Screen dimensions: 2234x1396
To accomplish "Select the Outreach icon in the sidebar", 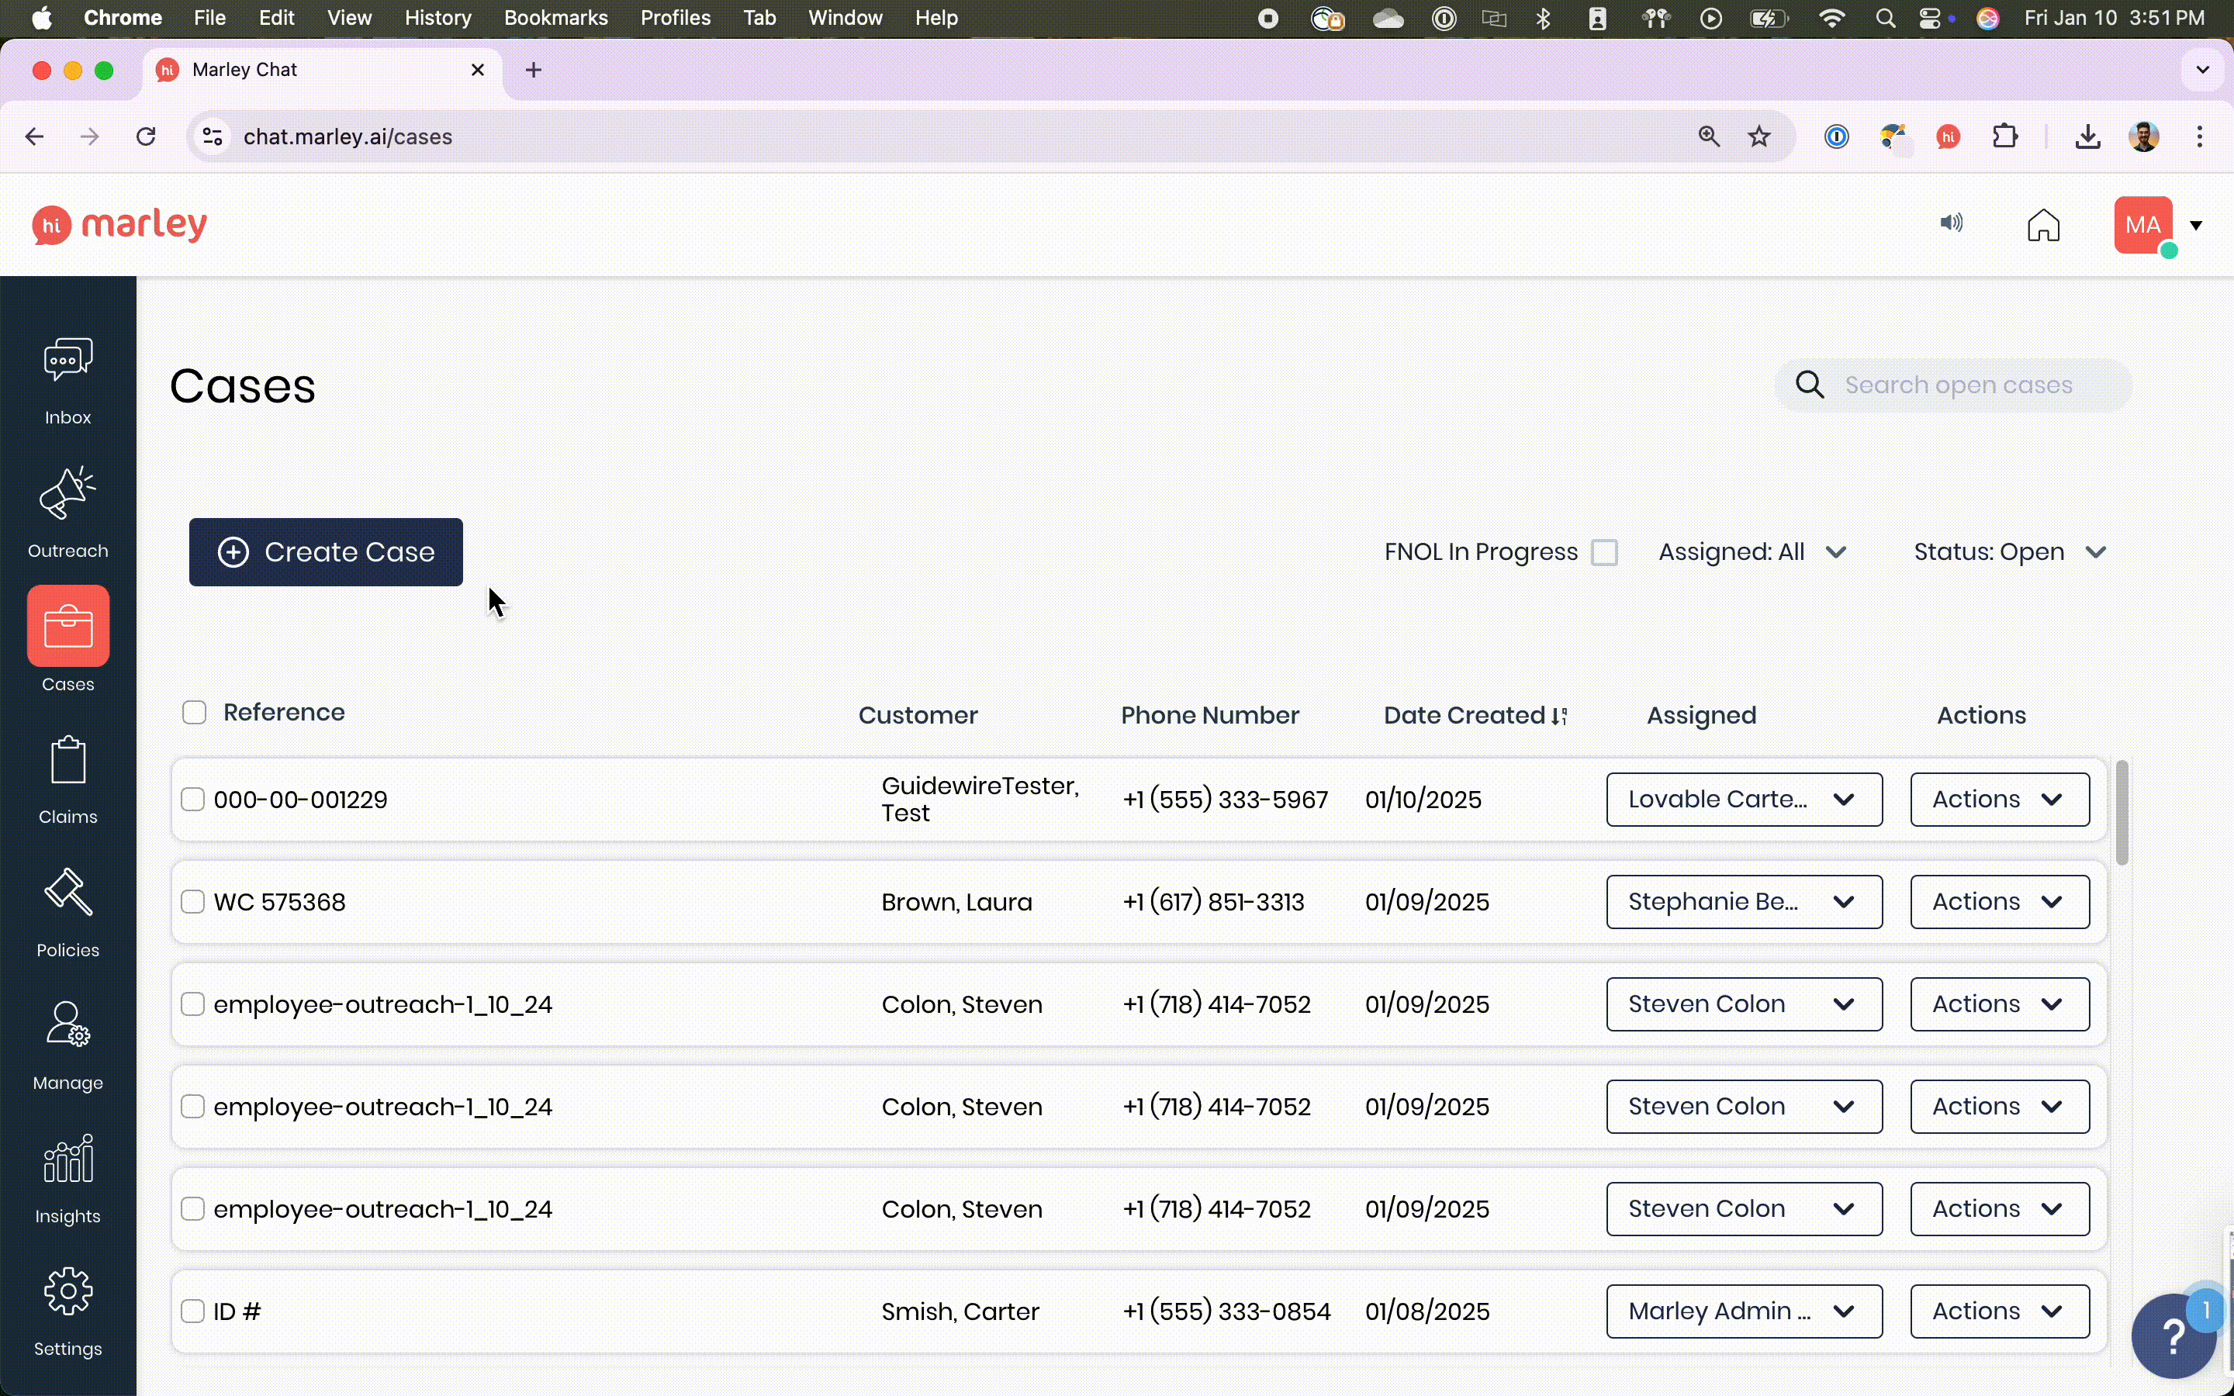I will pyautogui.click(x=67, y=513).
